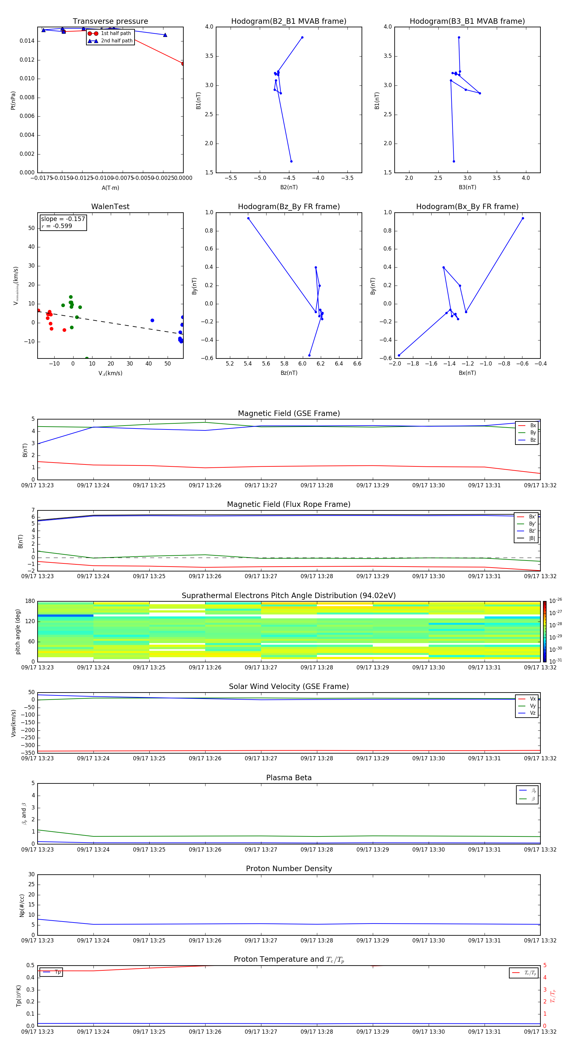The height and width of the screenshot is (1060, 578).
Task: Click the "Bx'" legend entry in flux rope plot
Action: click(x=526, y=517)
